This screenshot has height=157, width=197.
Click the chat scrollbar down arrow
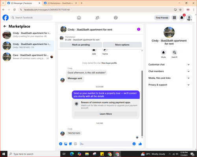point(142,138)
